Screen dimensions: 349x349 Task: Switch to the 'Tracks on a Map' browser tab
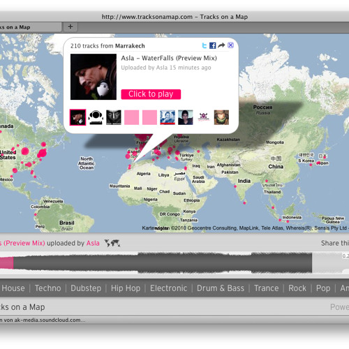[x=30, y=27]
